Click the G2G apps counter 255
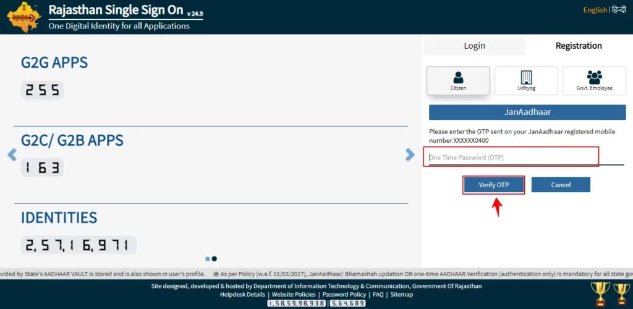This screenshot has height=309, width=633. click(43, 90)
